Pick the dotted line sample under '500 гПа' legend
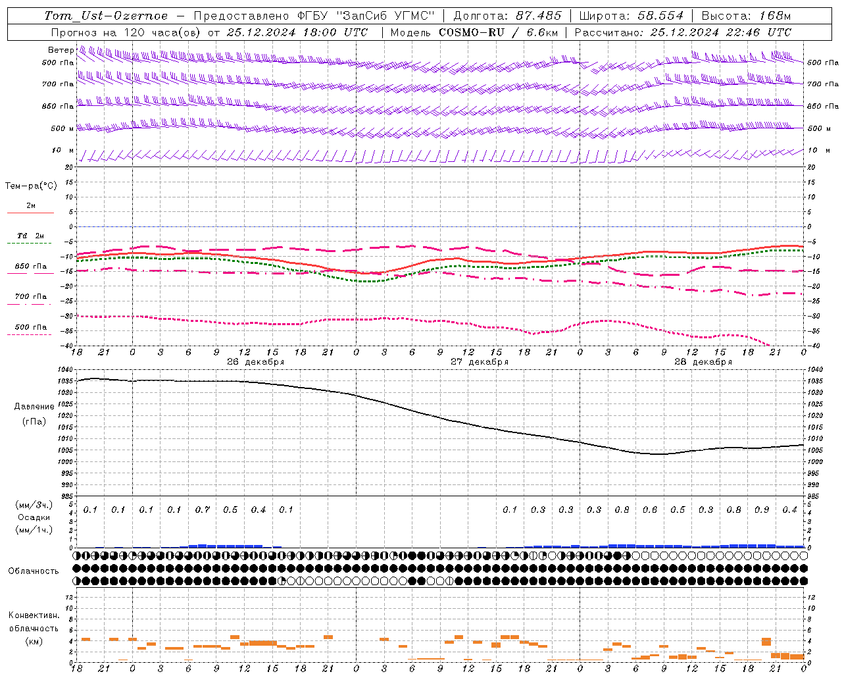 point(29,334)
